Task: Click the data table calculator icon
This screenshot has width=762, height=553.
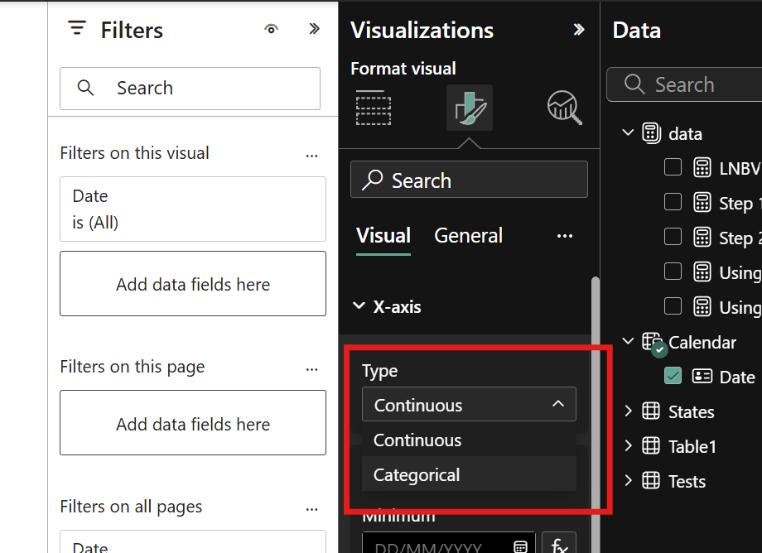Action: click(x=651, y=133)
